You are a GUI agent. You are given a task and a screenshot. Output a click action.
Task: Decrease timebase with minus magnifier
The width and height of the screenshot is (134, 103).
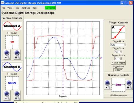108,85
